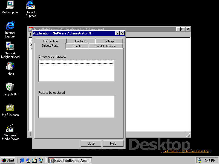Click Internet Explorer quick launch icon
This screenshot has height=164, width=219.
tap(22, 160)
